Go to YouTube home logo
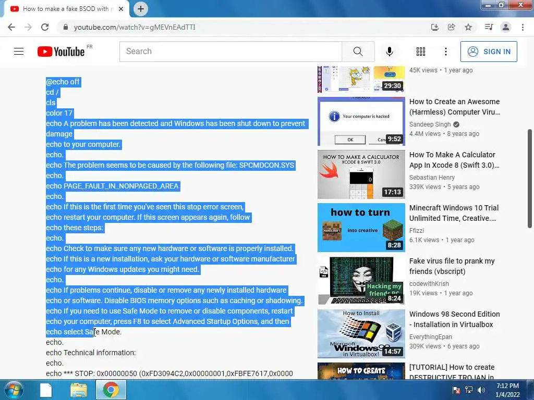The width and height of the screenshot is (534, 400). point(62,52)
